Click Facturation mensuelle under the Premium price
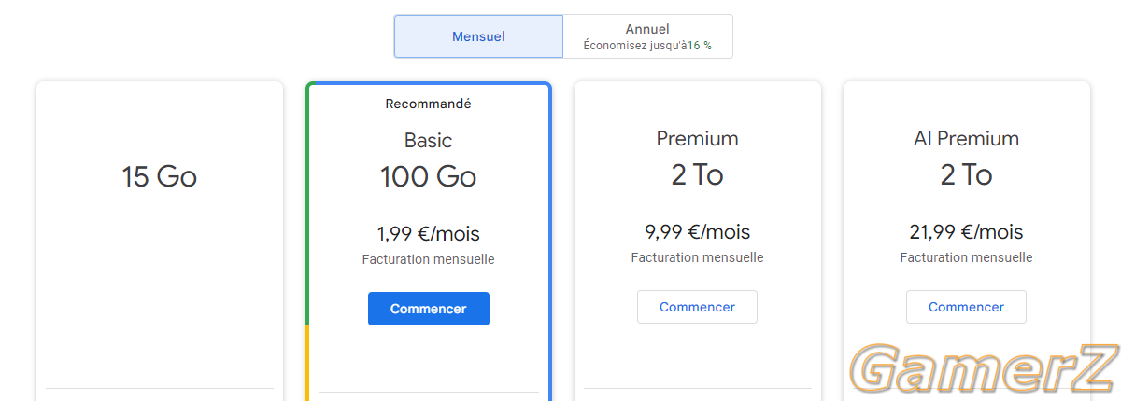 coord(697,257)
